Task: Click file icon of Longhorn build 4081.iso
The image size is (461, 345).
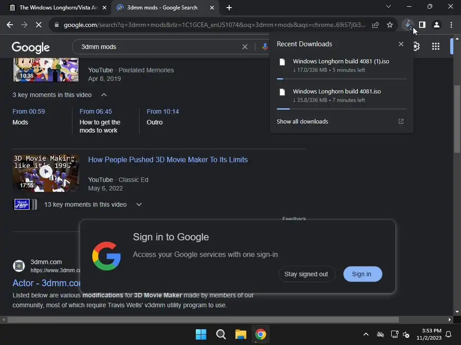Action: (282, 92)
